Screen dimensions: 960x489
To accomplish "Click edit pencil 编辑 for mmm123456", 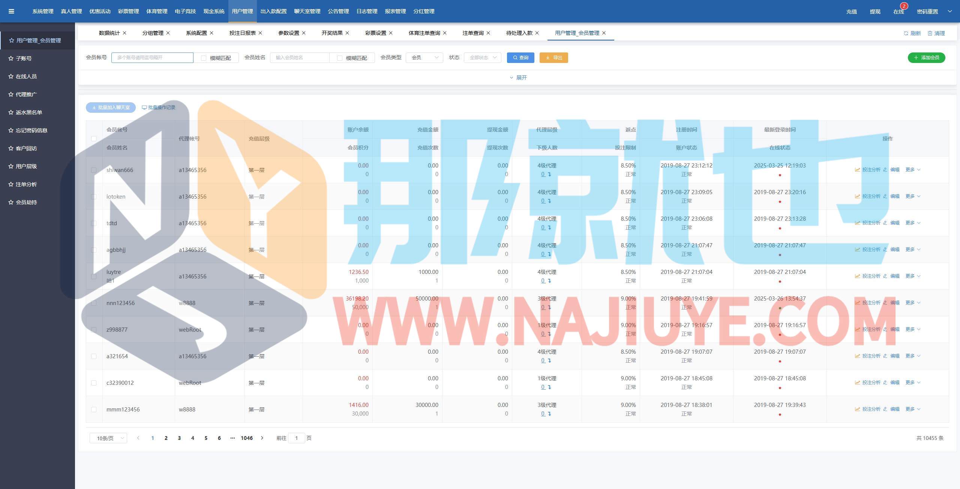I will pyautogui.click(x=885, y=409).
